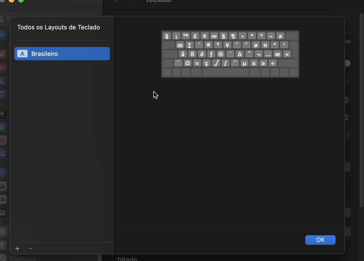Screen dimensions: 364x261
Task: Click the ellipsis … key in preview
Action: click(x=268, y=54)
